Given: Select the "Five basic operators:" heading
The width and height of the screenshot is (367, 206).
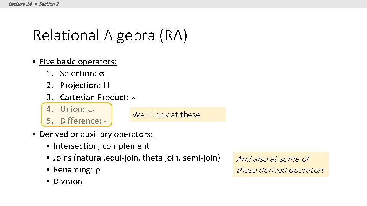Looking at the screenshot, I should pos(78,62).
